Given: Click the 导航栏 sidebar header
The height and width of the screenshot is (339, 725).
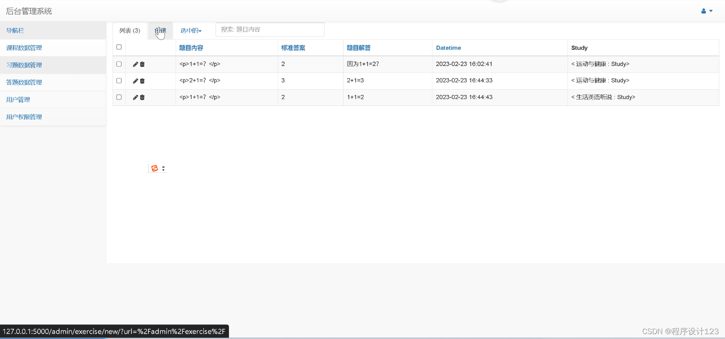Looking at the screenshot, I should [x=53, y=31].
